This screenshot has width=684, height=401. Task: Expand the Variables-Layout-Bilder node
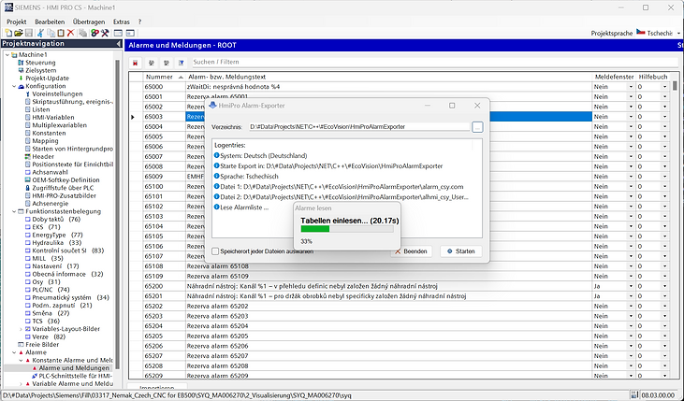[21, 329]
